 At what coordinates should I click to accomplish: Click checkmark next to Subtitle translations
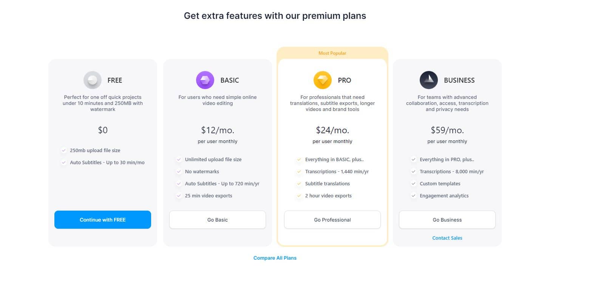tap(299, 184)
